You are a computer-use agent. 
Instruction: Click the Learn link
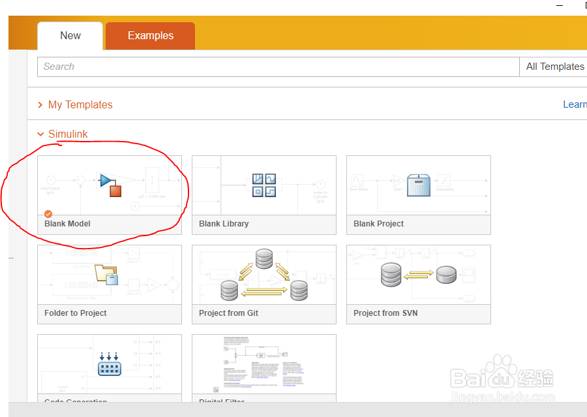575,104
